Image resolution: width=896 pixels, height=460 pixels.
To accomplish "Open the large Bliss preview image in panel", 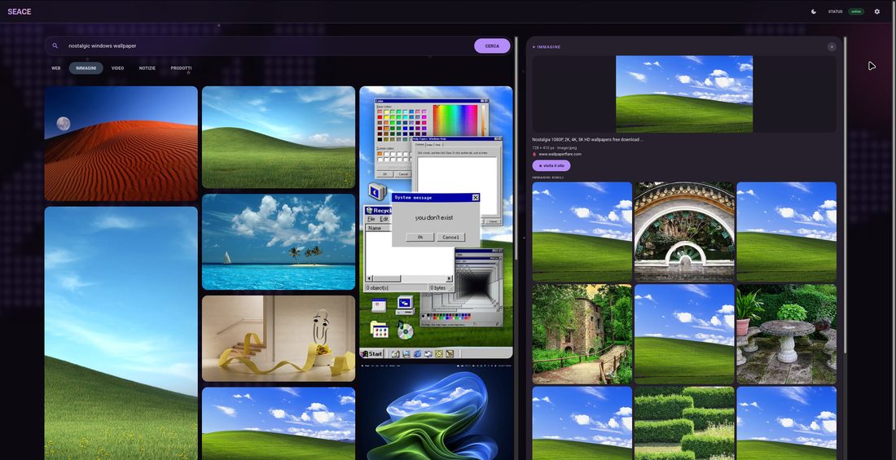I will (684, 94).
